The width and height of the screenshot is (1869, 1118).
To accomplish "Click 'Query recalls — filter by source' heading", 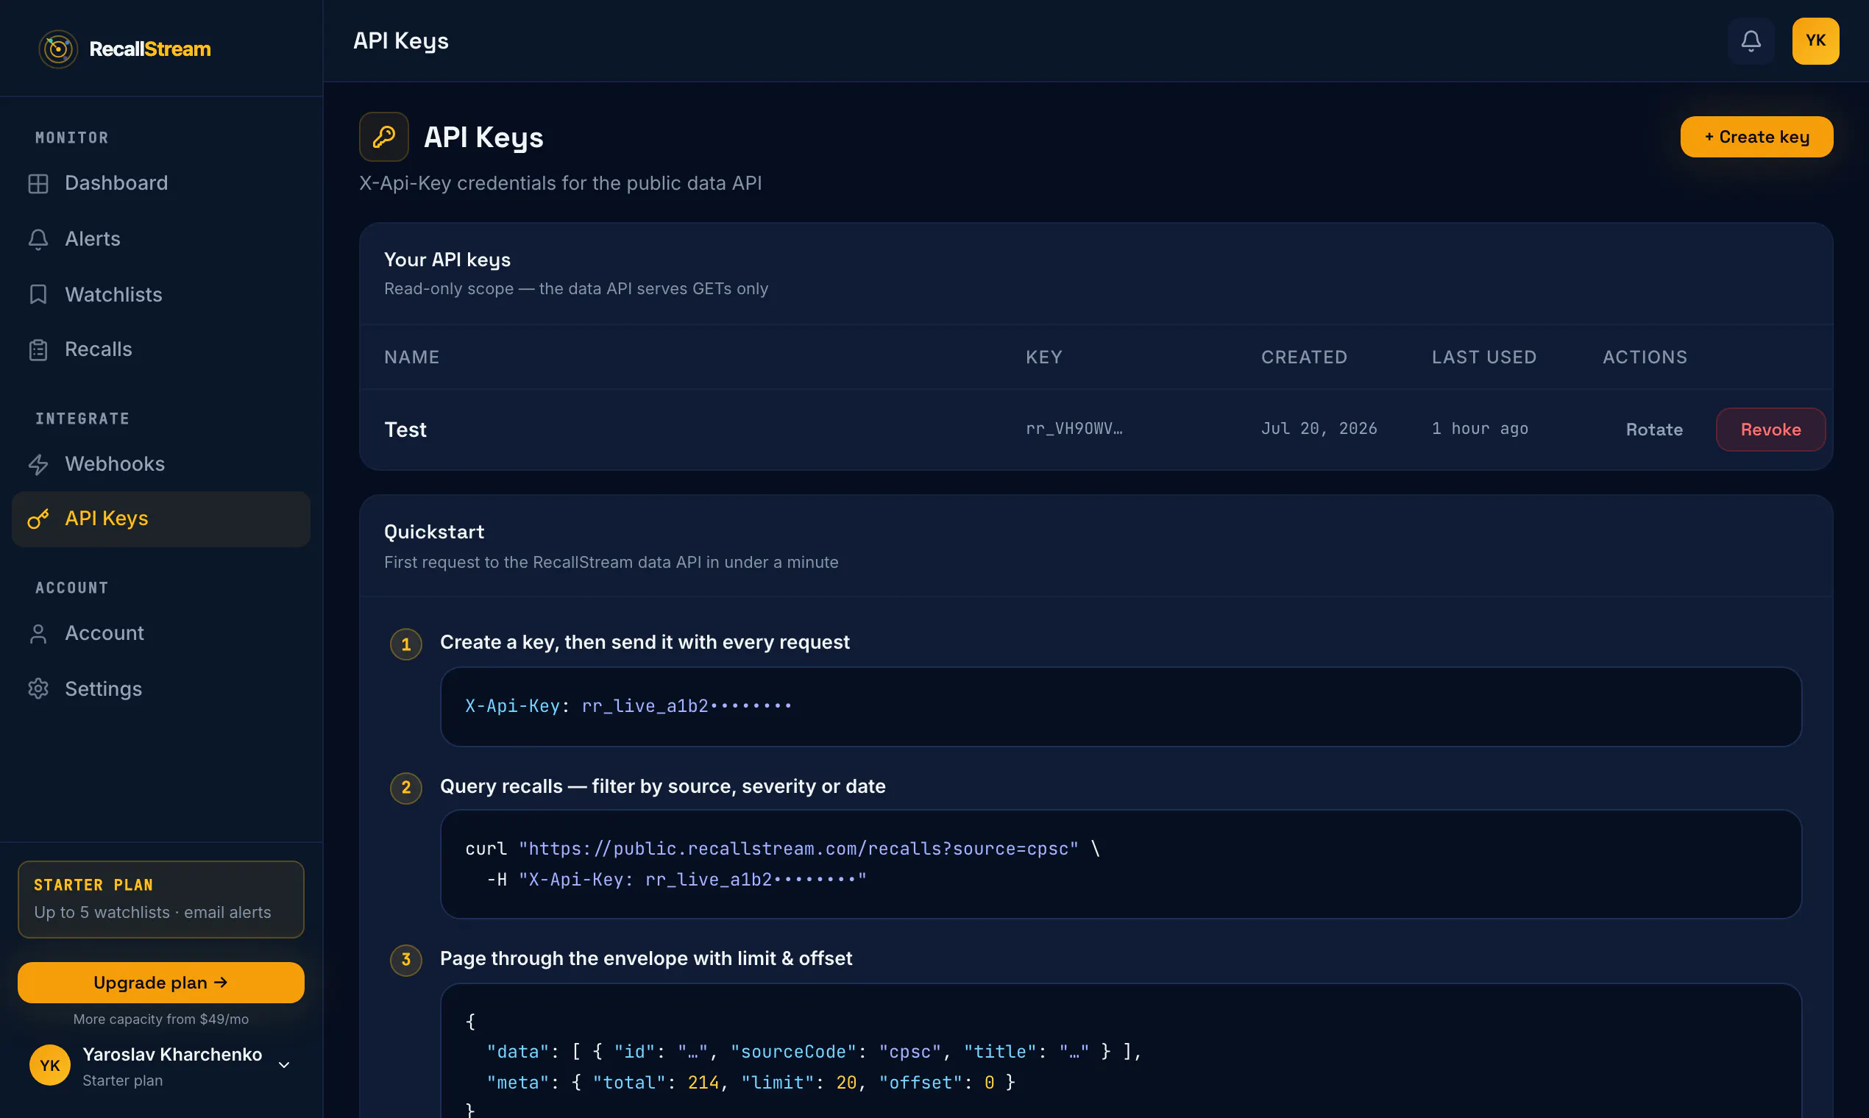I will click(x=662, y=786).
